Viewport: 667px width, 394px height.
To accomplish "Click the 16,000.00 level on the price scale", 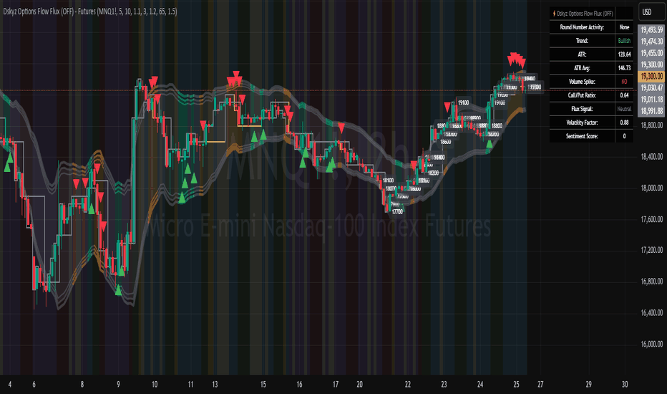I will (x=652, y=344).
